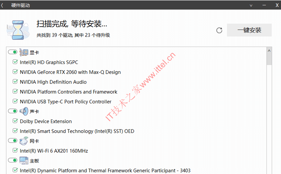
Task: Toggle the 主板 category switch
Action: pyautogui.click(x=13, y=160)
